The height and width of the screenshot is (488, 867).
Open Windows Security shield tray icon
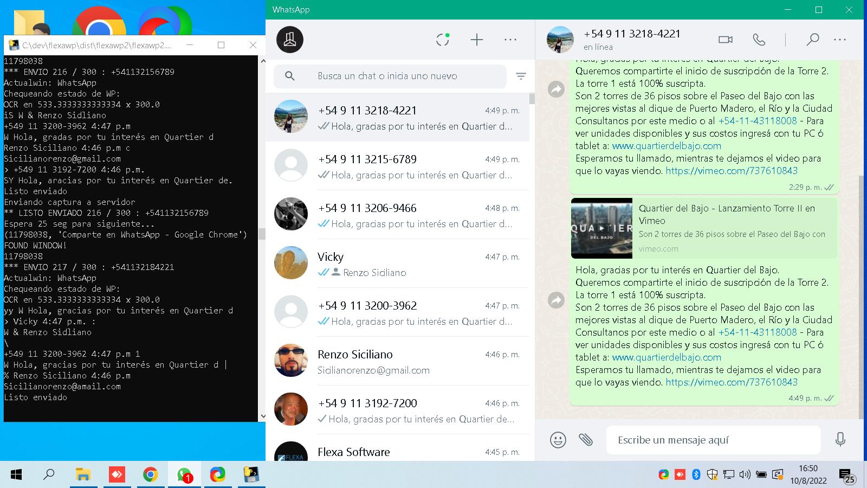point(713,475)
